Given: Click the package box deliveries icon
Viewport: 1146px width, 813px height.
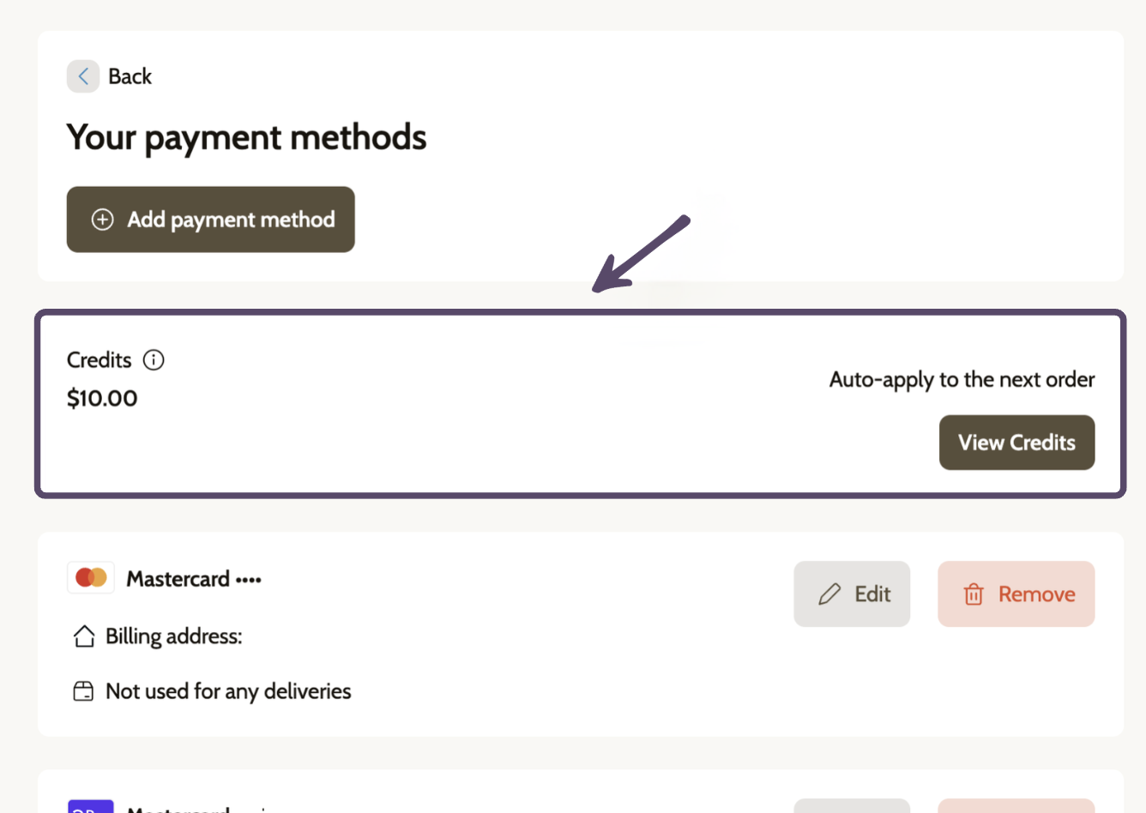Looking at the screenshot, I should [x=83, y=691].
